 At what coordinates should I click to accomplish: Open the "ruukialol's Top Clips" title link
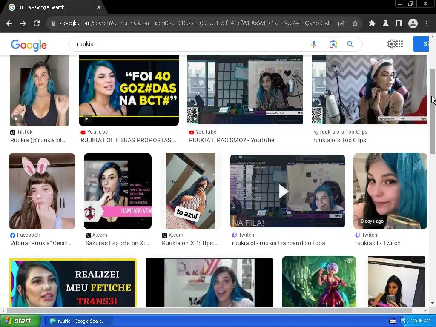click(x=340, y=140)
